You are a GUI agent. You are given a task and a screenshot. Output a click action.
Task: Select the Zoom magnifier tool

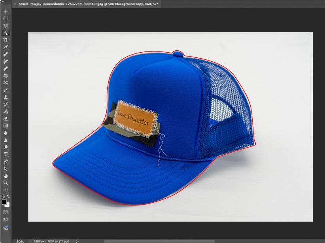6,183
